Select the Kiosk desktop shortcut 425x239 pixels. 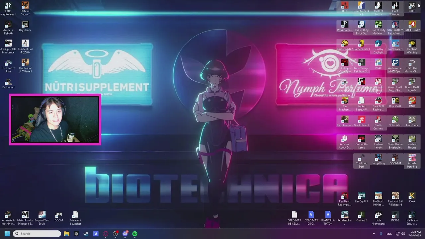[412, 198]
